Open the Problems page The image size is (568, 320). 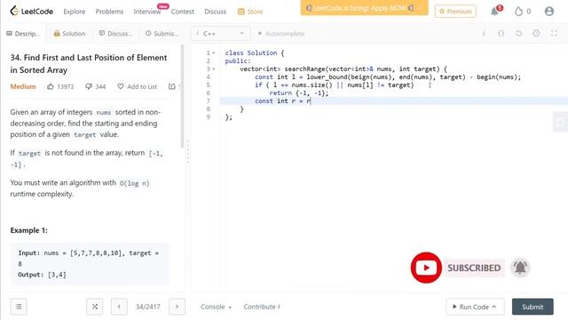pos(109,12)
